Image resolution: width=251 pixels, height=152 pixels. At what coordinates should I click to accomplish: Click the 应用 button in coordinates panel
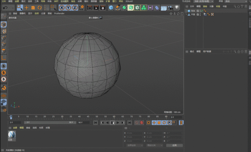(x=174, y=145)
